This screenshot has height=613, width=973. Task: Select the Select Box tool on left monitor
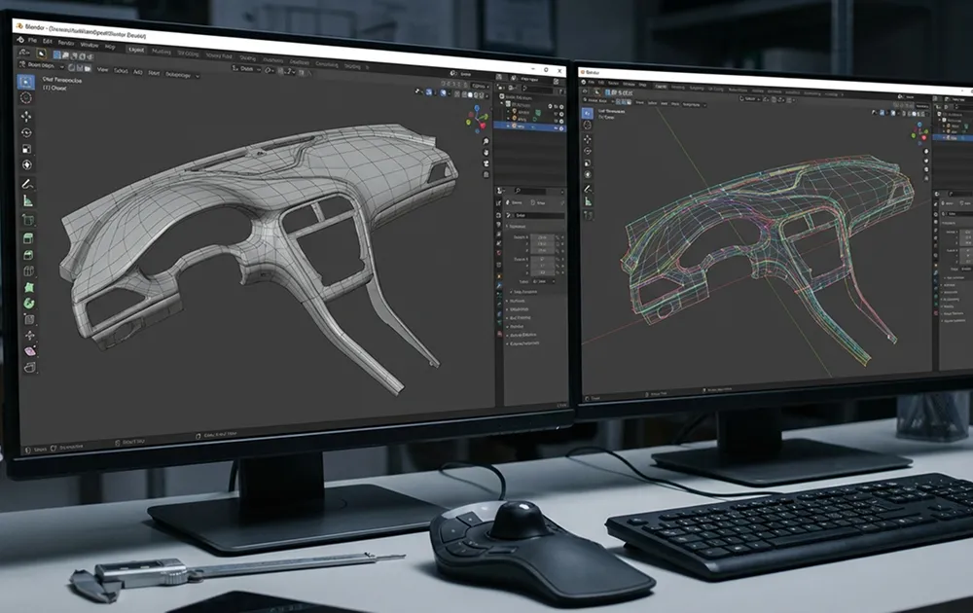26,82
